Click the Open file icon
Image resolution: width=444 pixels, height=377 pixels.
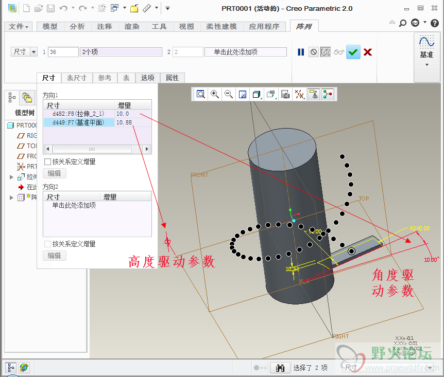[x=39, y=8]
